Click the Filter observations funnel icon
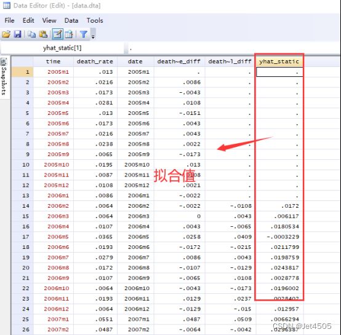Screen dimensions: 341x335 [84, 34]
